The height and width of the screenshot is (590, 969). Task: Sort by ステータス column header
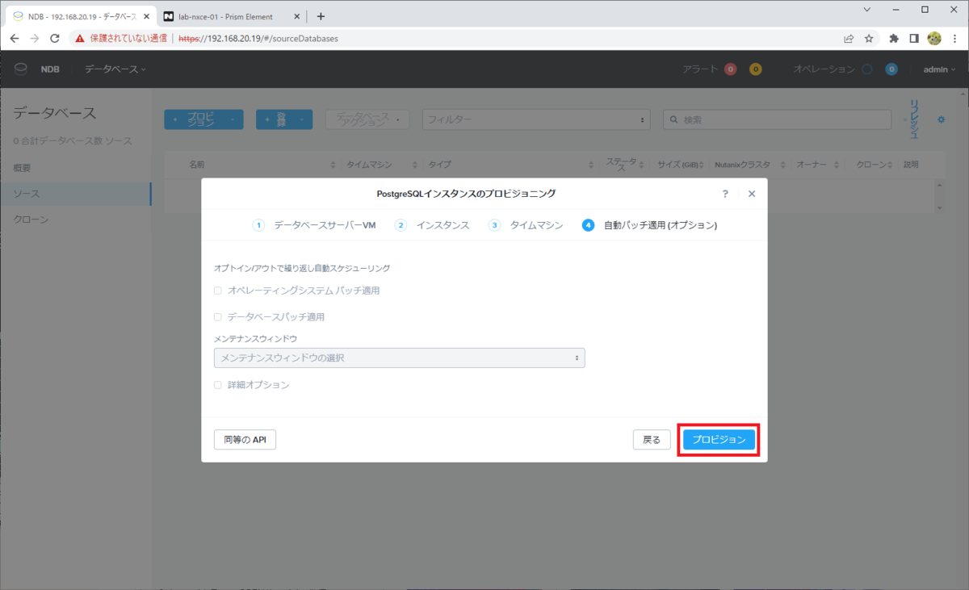(x=622, y=165)
